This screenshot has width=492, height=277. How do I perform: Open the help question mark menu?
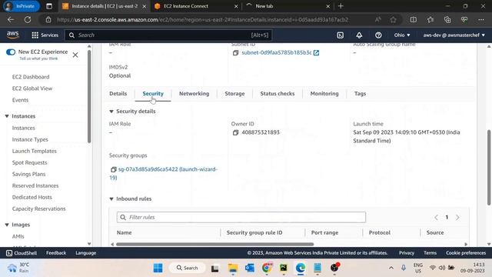tap(378, 35)
